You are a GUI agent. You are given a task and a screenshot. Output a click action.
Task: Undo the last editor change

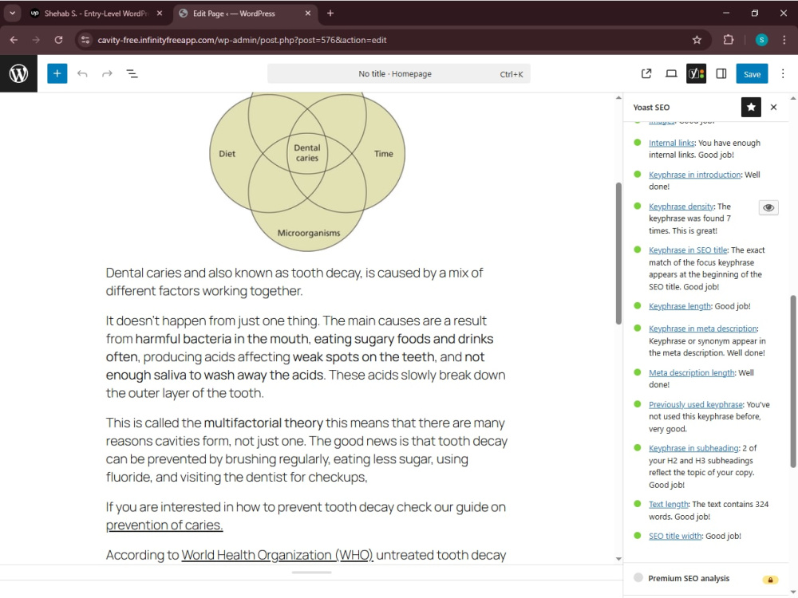click(82, 73)
